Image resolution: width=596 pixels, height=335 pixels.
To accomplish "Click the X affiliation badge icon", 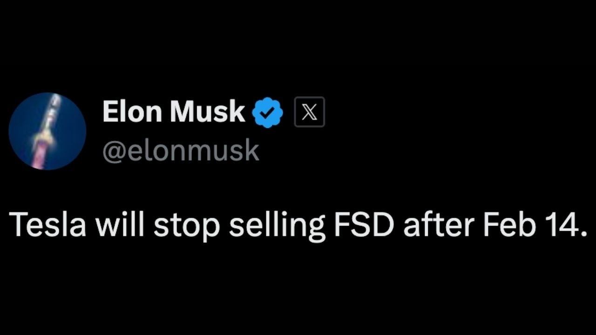I will click(x=309, y=113).
